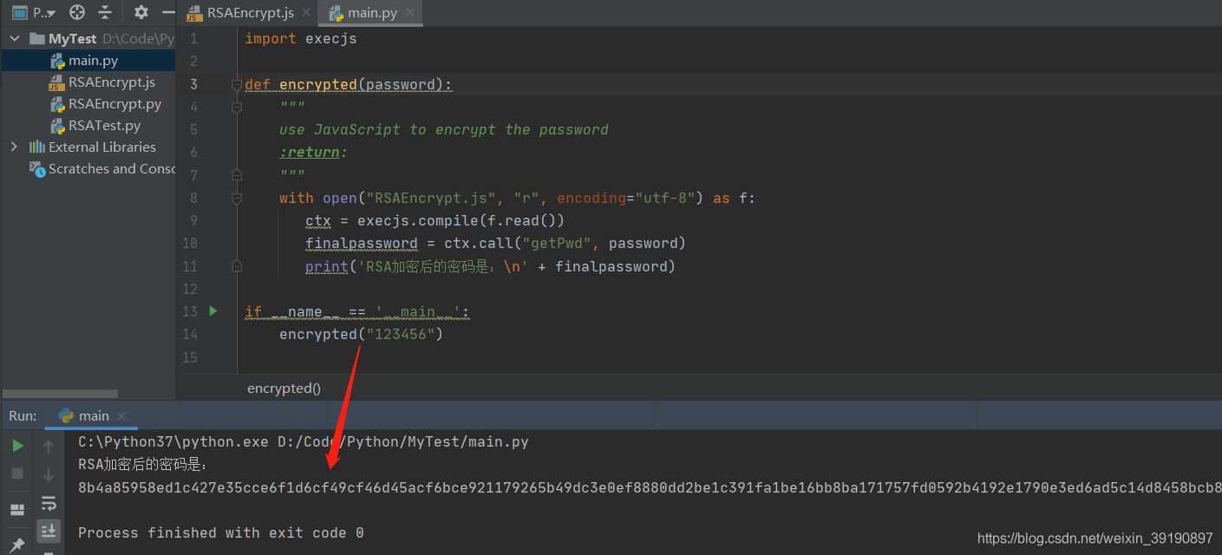Select Scratches and Consoles node
Image resolution: width=1222 pixels, height=555 pixels.
point(88,169)
